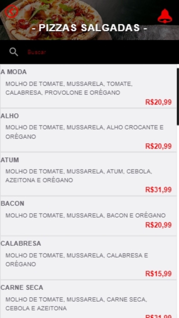This screenshot has width=179, height=318.
Task: Click the R$20,99 price of A MODA
Action: click(x=159, y=102)
